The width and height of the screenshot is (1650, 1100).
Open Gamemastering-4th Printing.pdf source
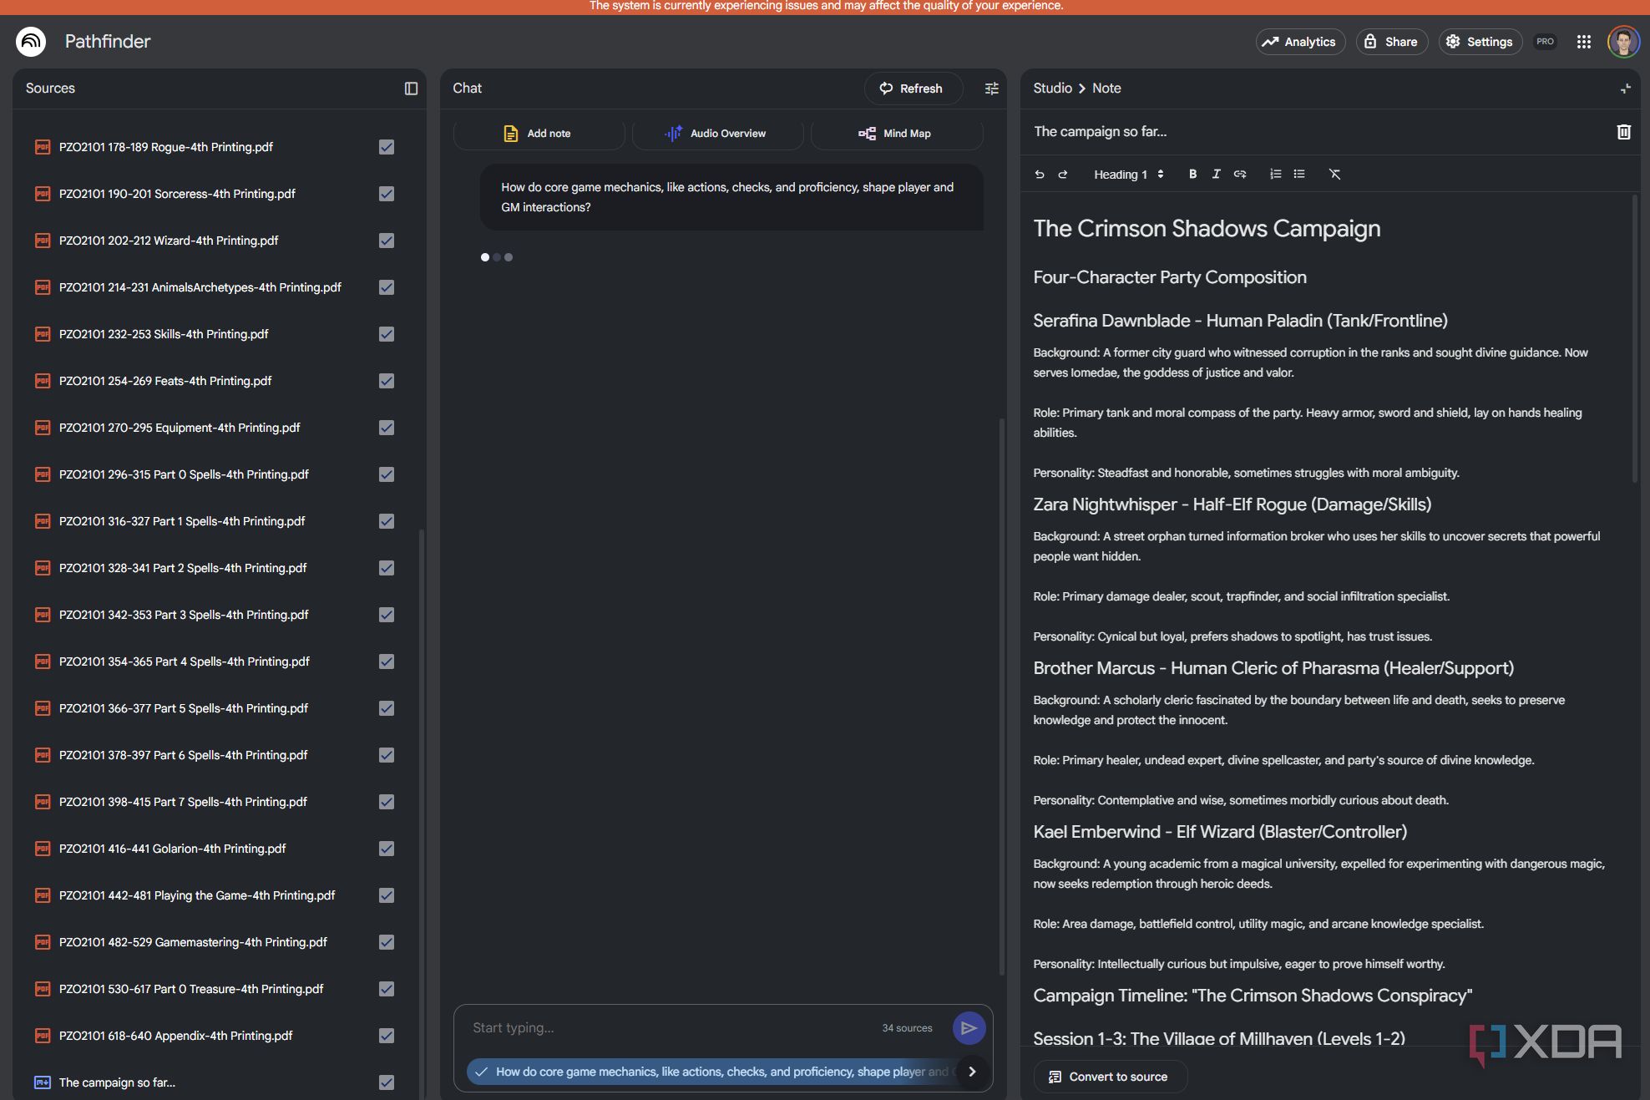click(193, 942)
